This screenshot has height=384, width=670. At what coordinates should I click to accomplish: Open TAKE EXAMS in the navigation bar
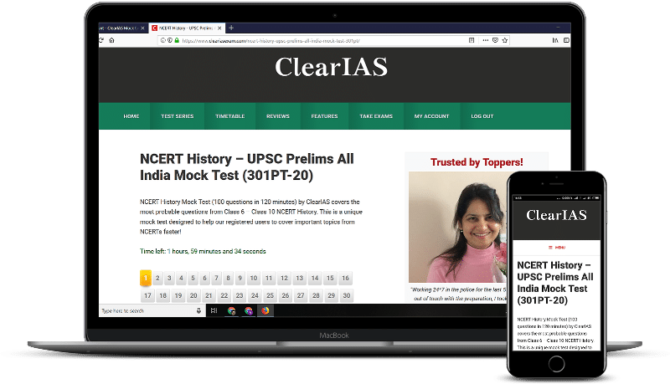[376, 116]
